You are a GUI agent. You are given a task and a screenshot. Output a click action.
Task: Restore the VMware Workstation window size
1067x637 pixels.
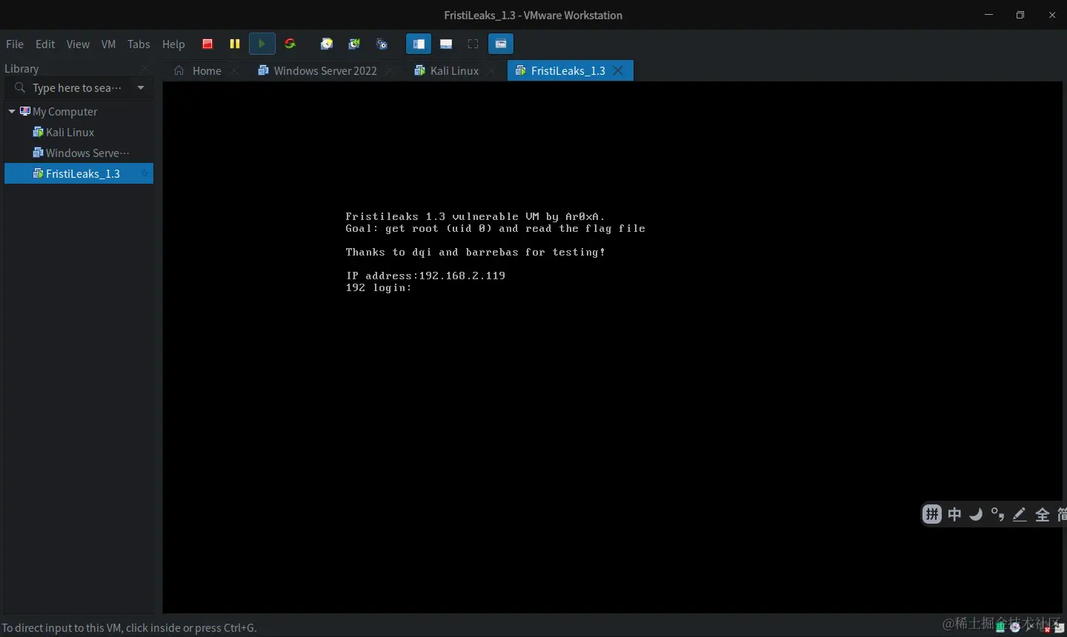[x=1020, y=15]
